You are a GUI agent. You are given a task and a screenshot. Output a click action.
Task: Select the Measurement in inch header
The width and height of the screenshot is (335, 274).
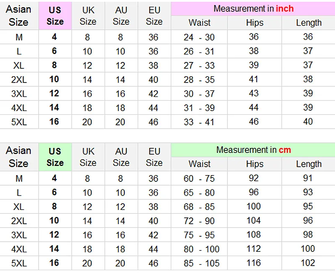tap(253, 8)
